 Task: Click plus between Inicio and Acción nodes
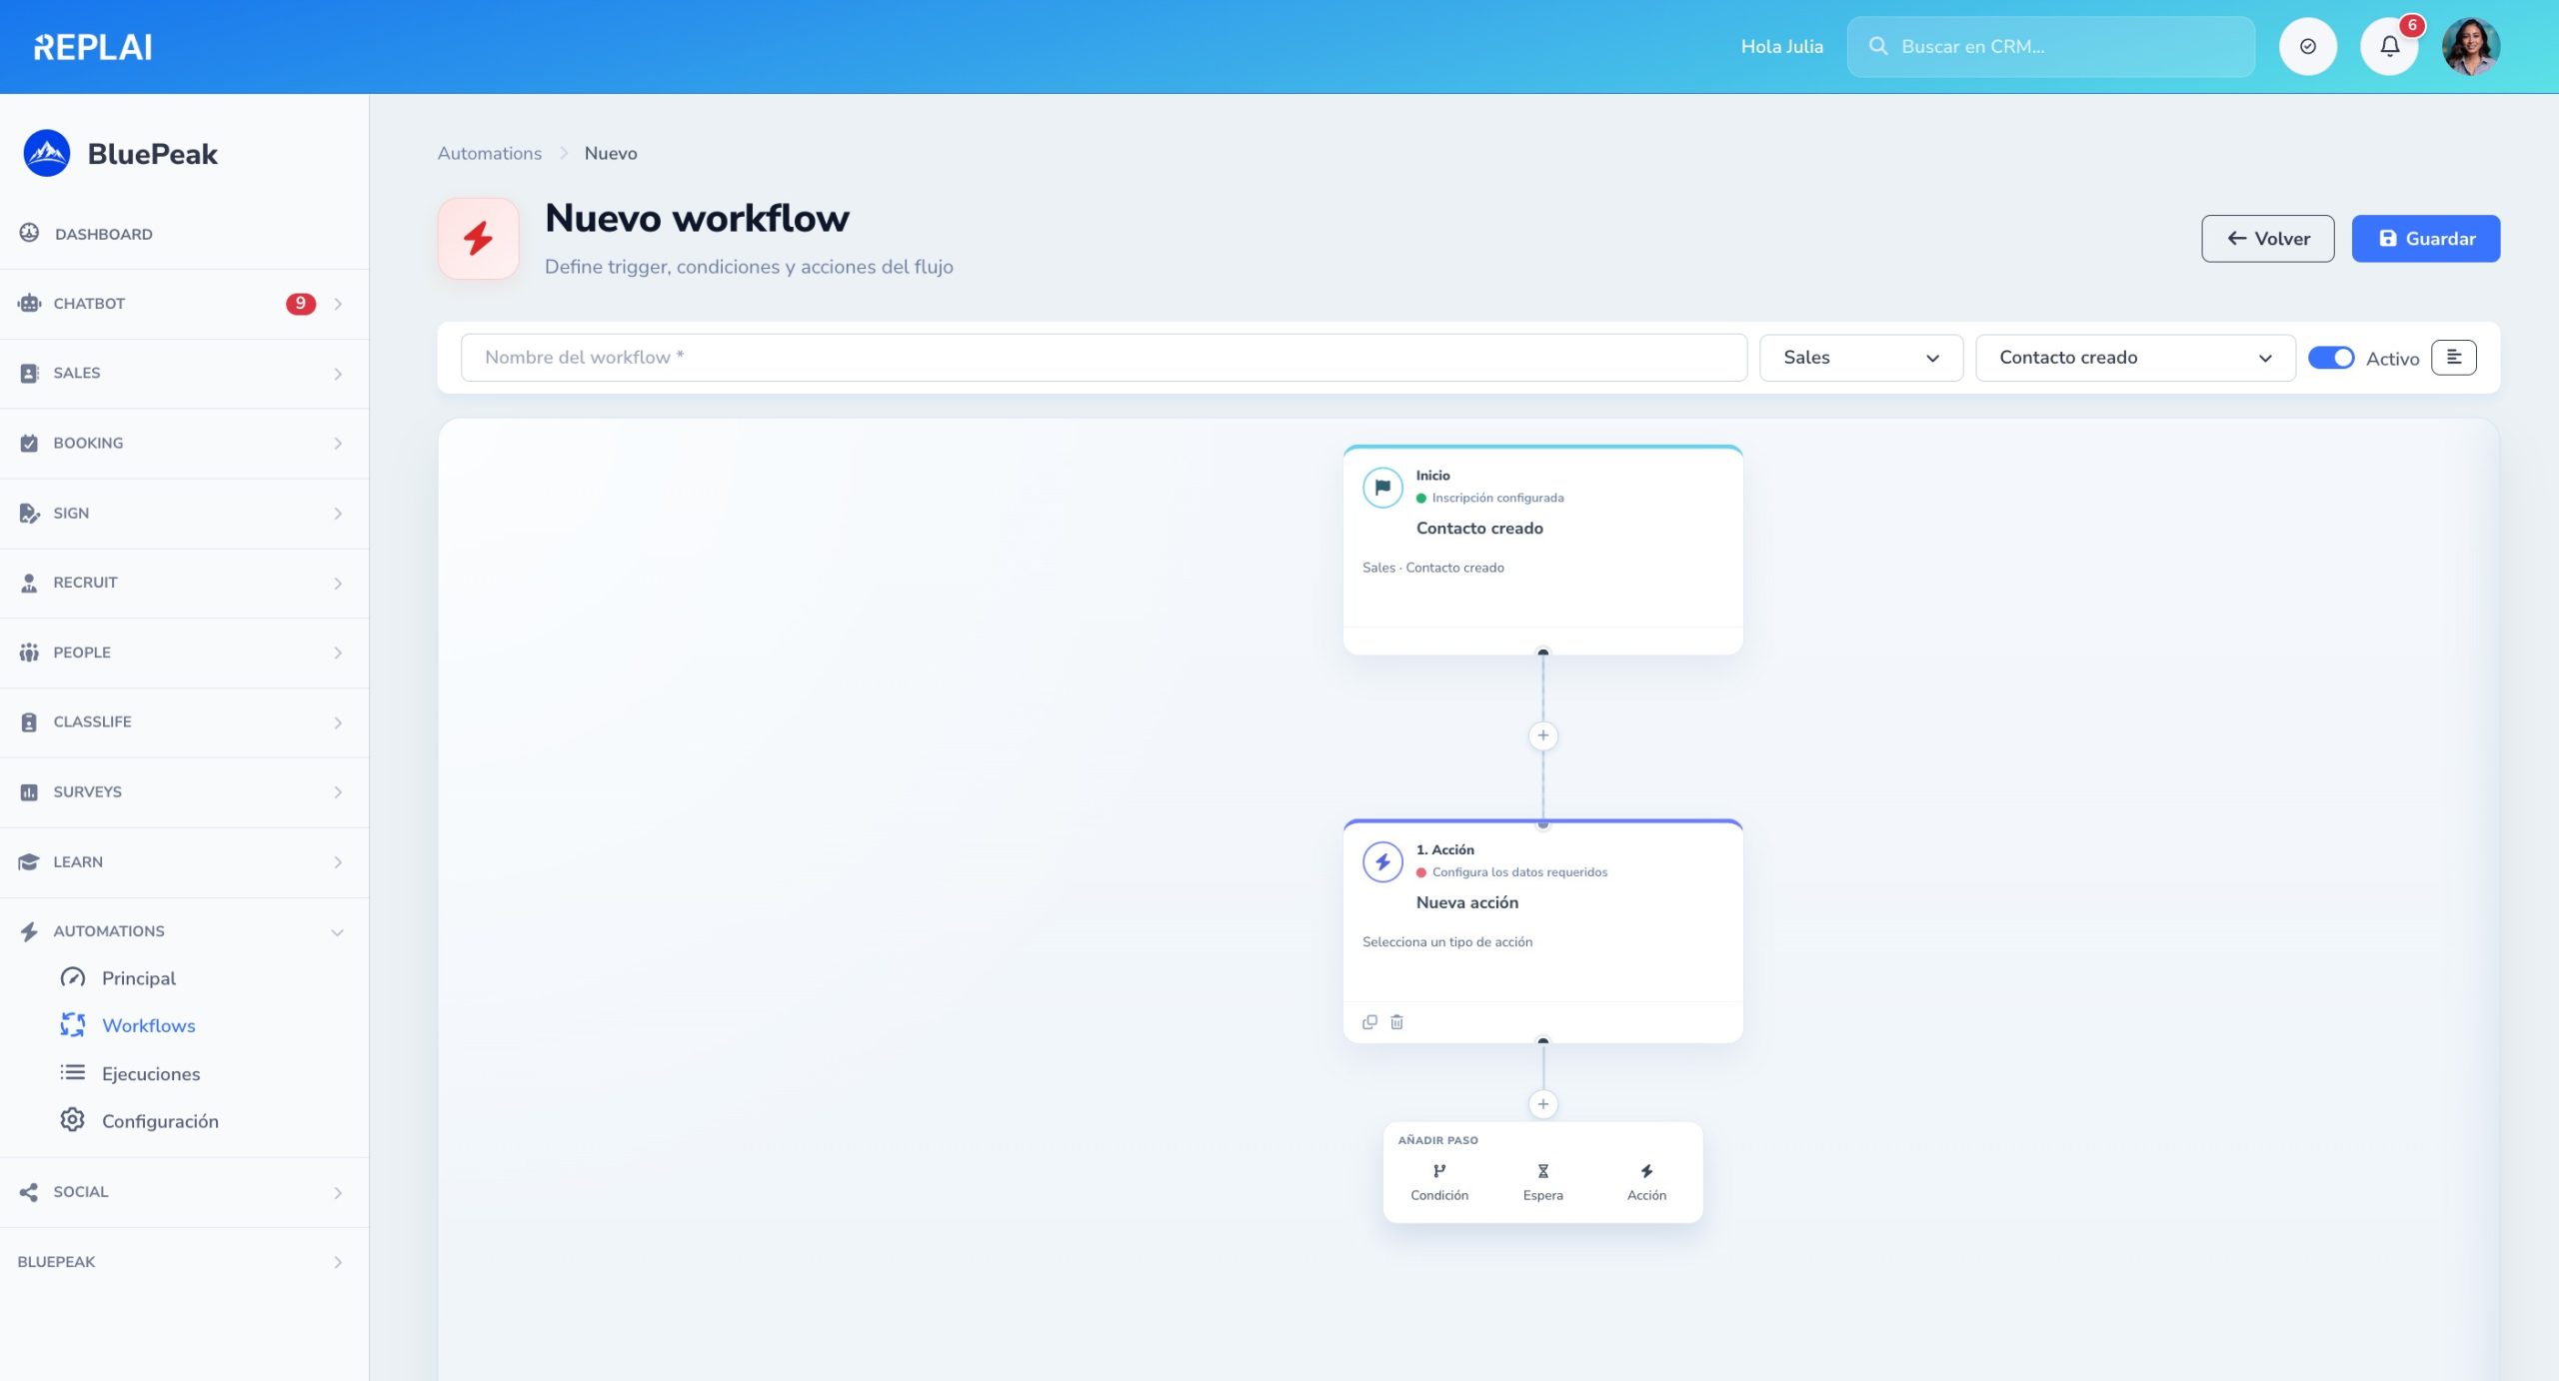(1542, 735)
